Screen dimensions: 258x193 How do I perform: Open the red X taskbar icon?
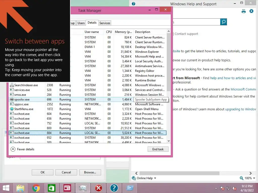(x=99, y=188)
